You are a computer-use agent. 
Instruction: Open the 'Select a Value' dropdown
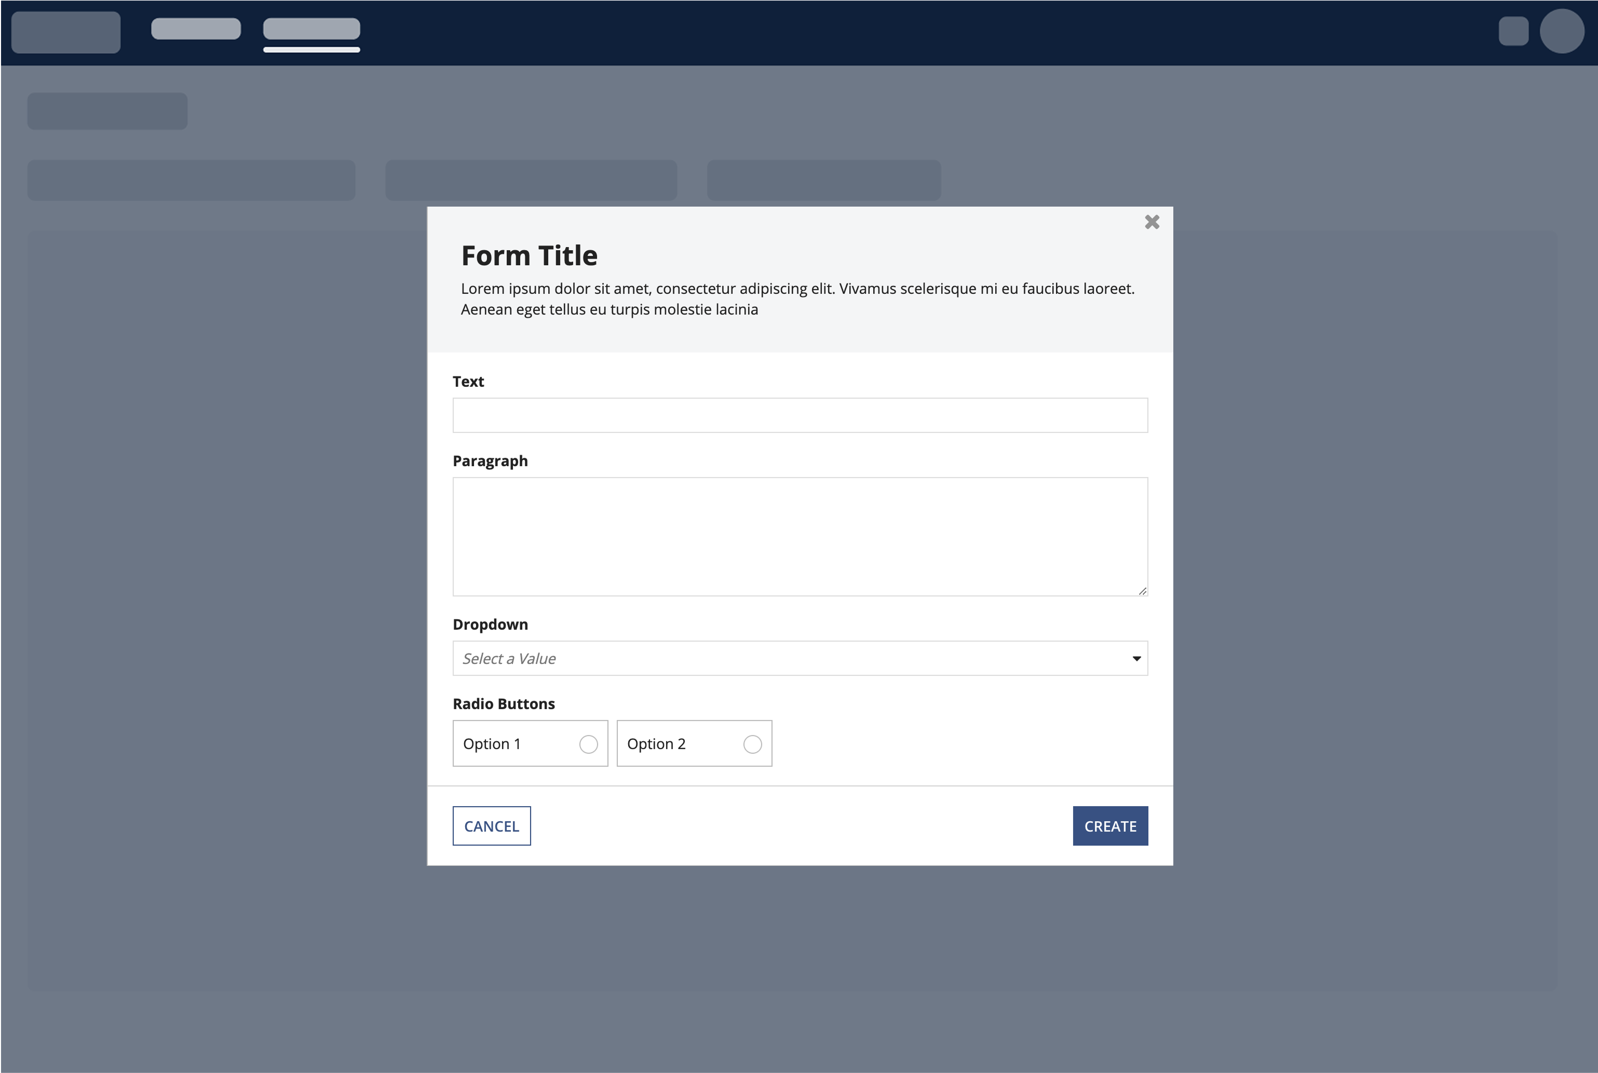click(800, 658)
